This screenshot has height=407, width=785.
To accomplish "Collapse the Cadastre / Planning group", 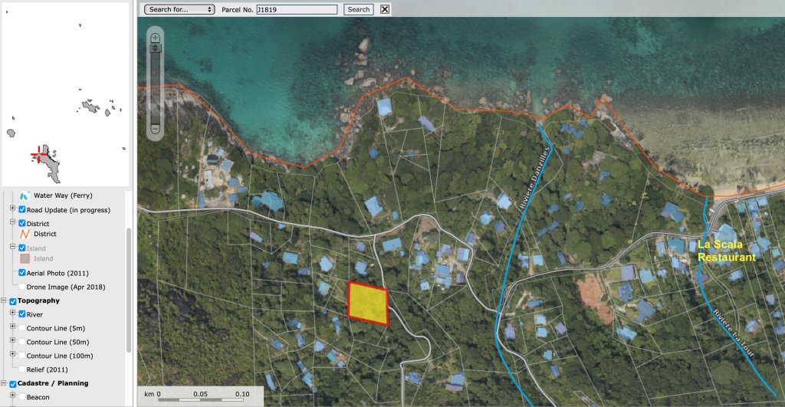I will point(4,383).
